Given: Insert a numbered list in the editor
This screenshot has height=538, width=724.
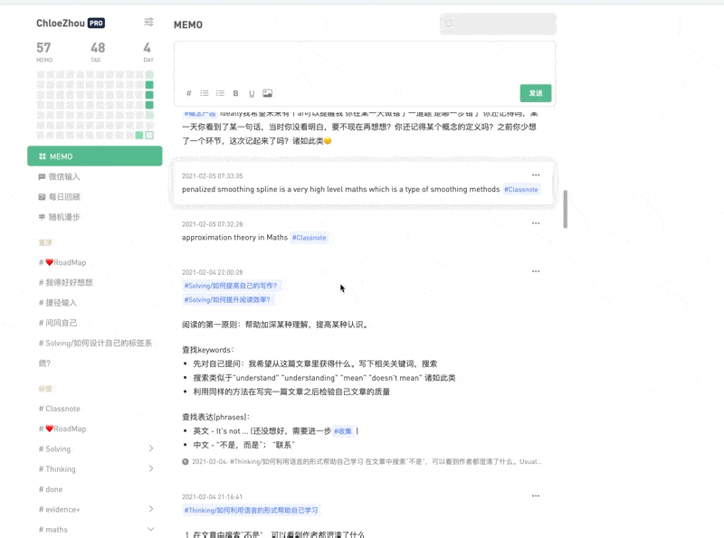Looking at the screenshot, I should tap(220, 93).
